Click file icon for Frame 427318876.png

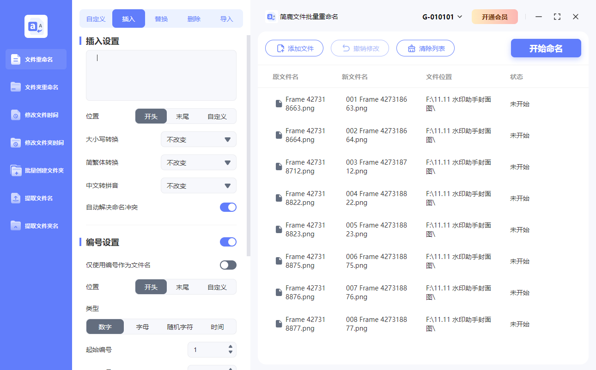[x=279, y=292]
